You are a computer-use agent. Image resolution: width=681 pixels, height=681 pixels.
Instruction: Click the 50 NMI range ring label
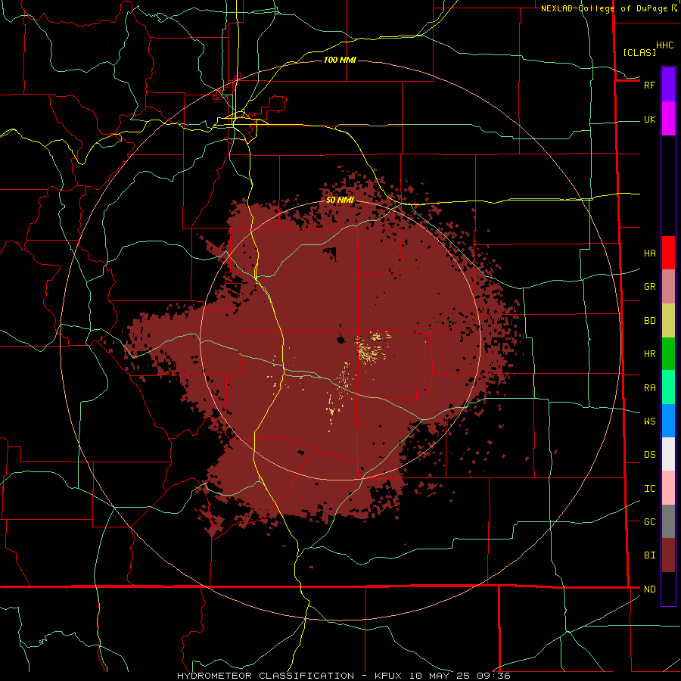(340, 200)
